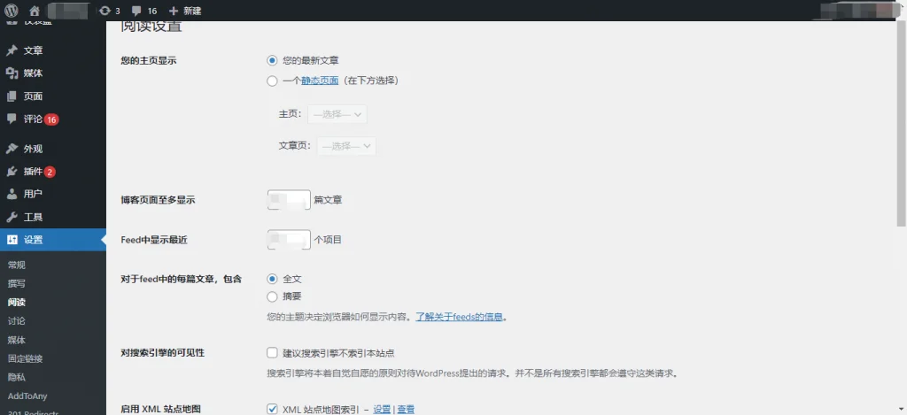Screen dimensions: 907x415
Task: Click the 16 badge next to 评论
Action: (x=51, y=119)
